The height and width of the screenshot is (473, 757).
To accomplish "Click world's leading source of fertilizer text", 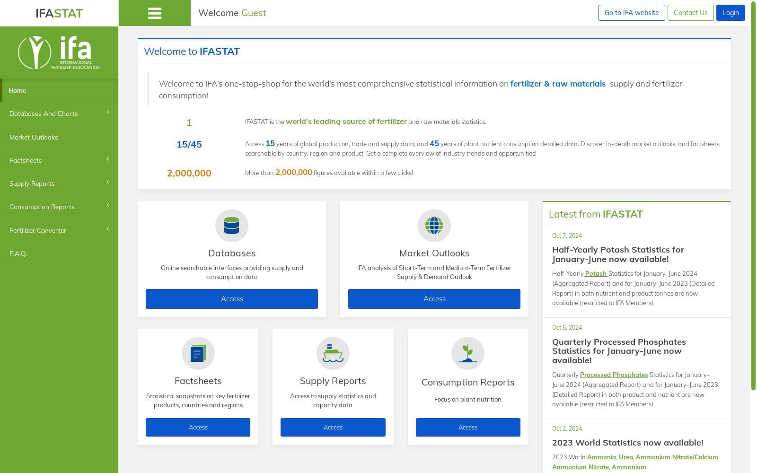I will click(x=346, y=122).
